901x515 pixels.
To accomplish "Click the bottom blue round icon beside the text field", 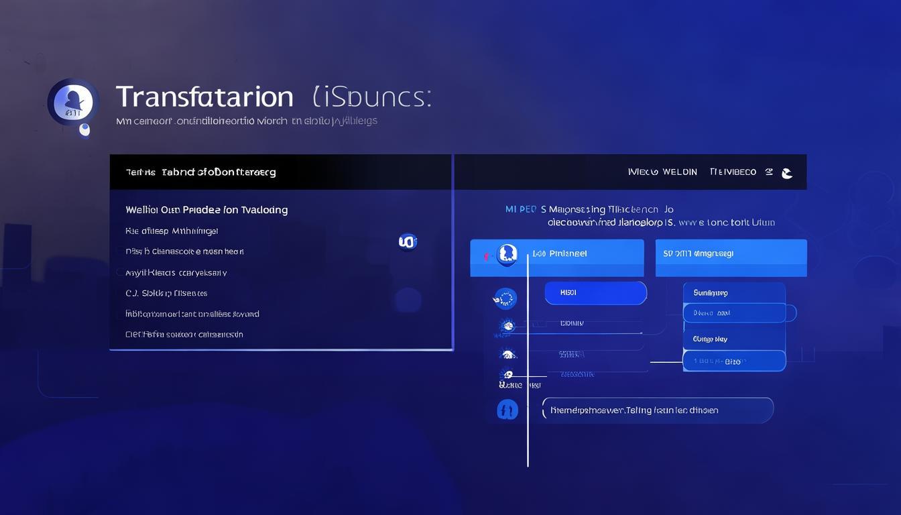I will tap(507, 409).
